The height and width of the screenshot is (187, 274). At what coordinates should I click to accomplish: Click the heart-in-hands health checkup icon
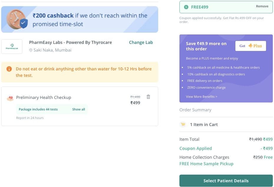10,98
